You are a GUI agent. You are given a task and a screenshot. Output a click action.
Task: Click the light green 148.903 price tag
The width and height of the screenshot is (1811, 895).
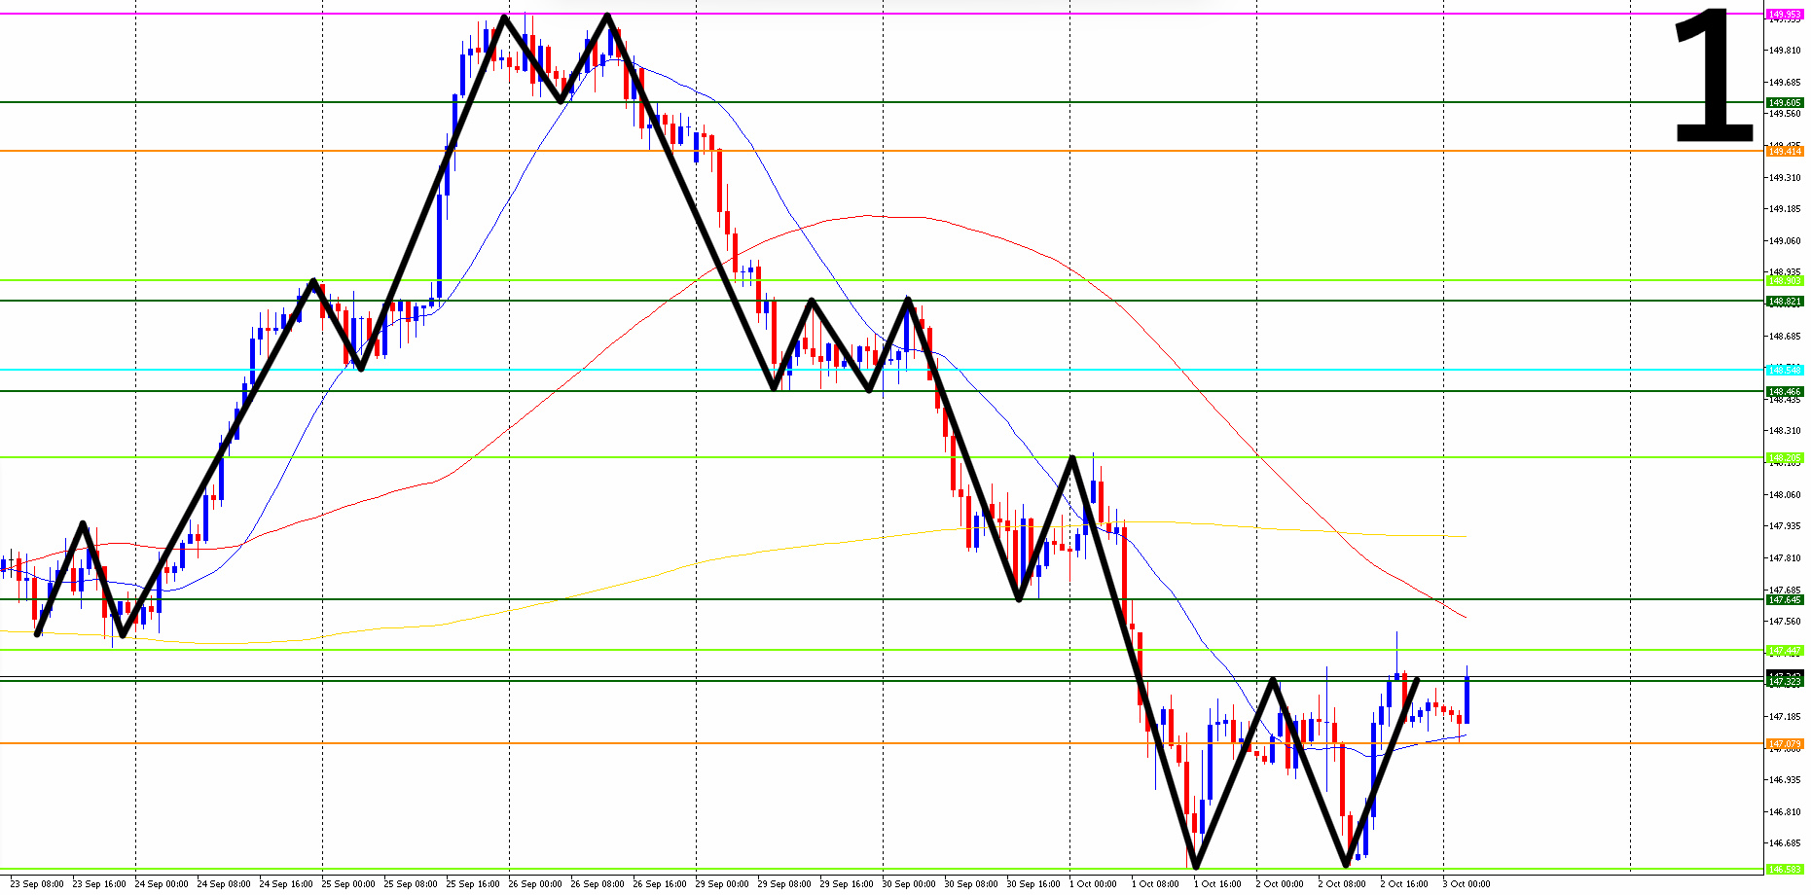click(x=1785, y=280)
